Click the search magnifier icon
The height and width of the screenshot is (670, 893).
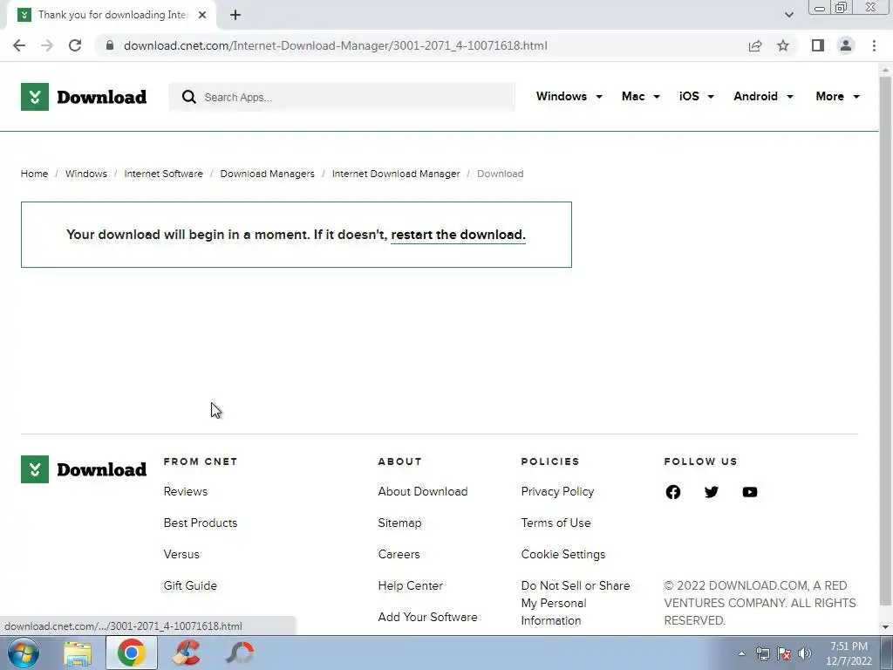pos(189,97)
